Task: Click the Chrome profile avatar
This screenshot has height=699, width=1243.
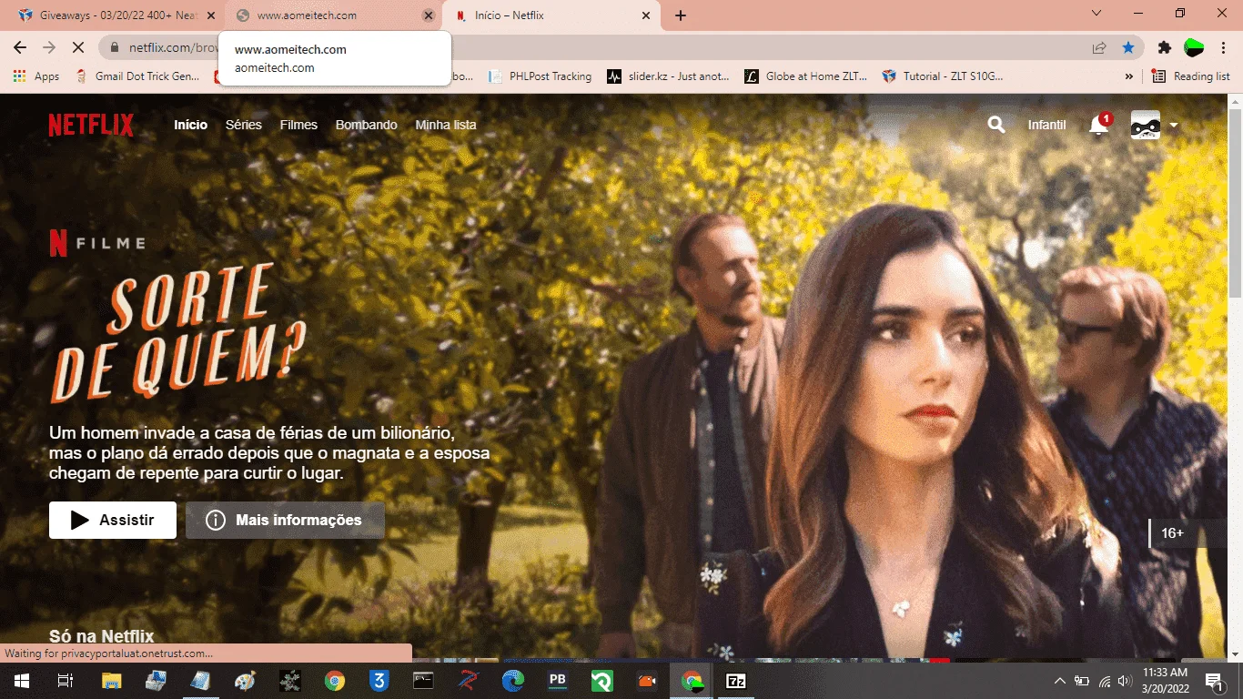Action: coord(1194,47)
